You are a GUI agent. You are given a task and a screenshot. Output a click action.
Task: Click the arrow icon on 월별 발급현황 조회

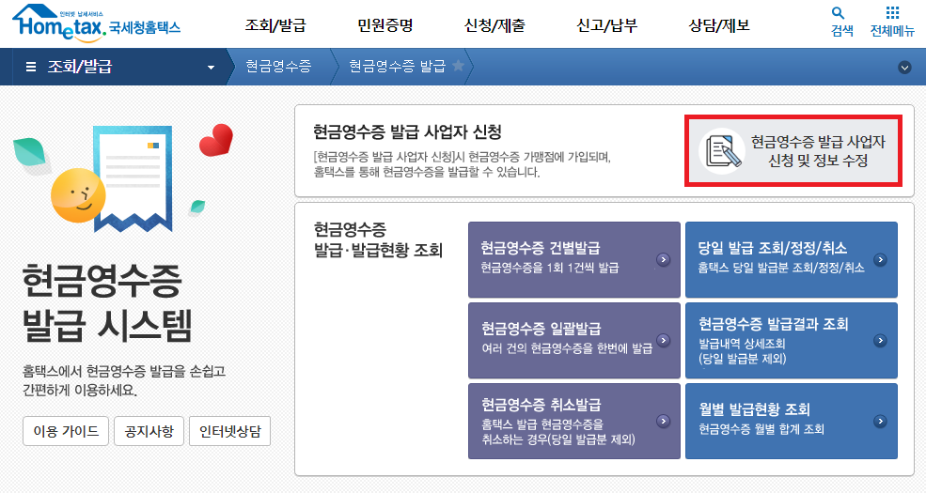881,421
